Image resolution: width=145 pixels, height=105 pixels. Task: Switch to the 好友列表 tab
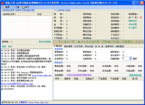tap(79, 46)
